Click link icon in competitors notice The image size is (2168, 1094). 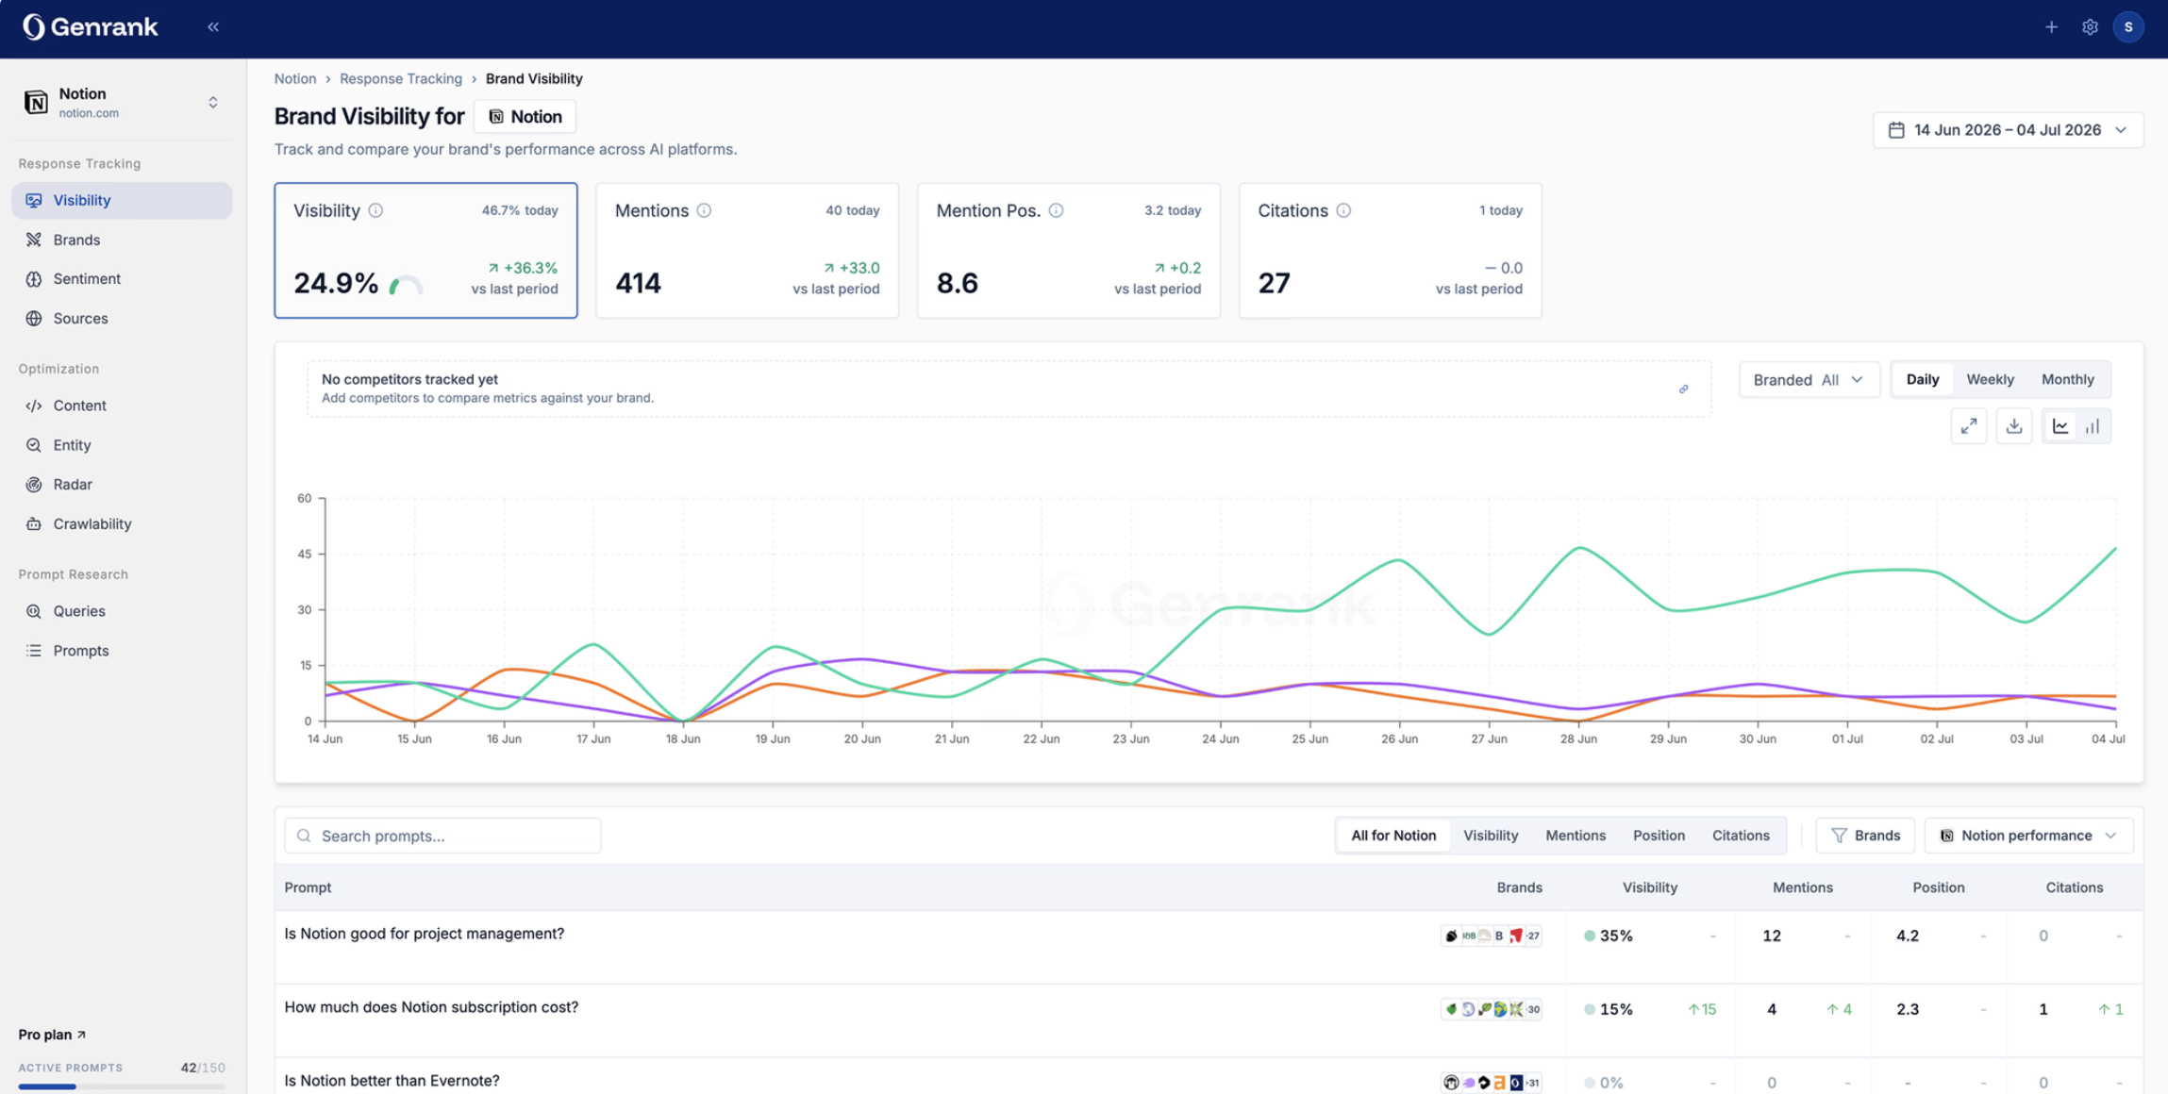(1683, 389)
